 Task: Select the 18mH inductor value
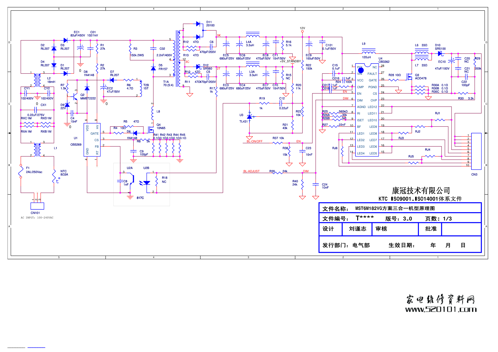[x=51, y=82]
